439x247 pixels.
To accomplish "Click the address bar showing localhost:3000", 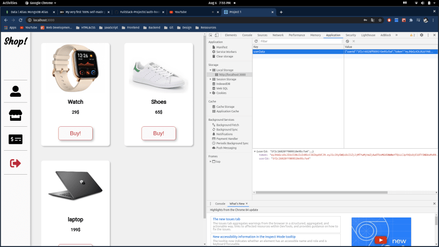I will pyautogui.click(x=193, y=20).
